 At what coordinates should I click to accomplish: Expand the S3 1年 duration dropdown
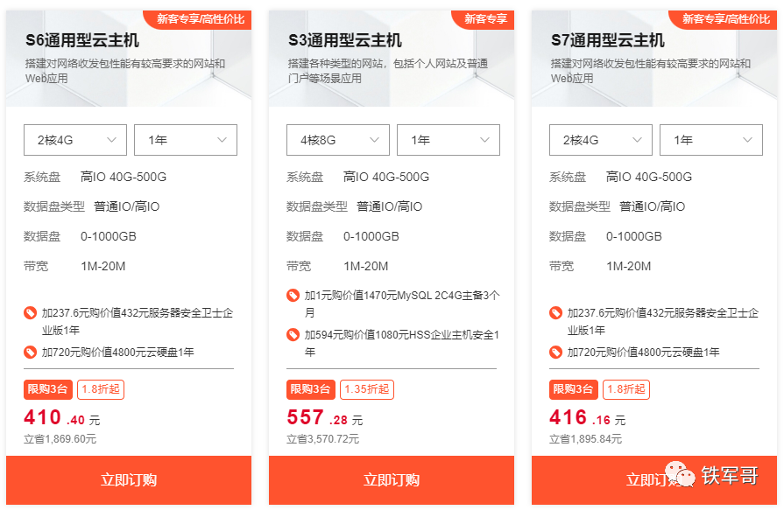pos(449,140)
